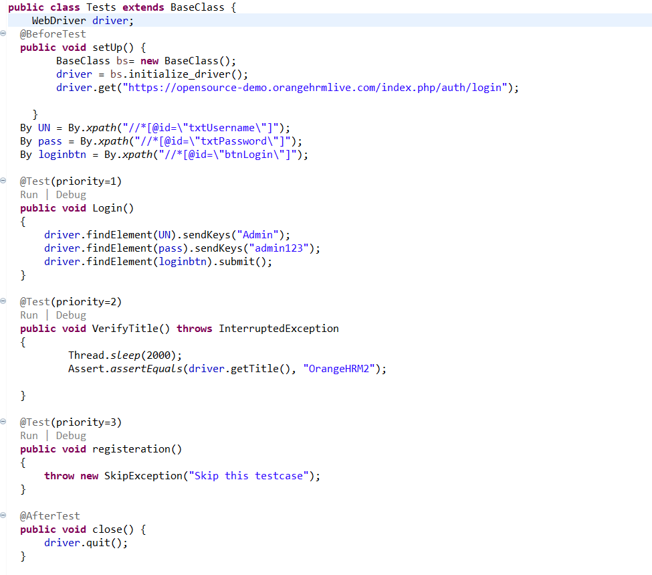Click the close() method name

click(113, 529)
